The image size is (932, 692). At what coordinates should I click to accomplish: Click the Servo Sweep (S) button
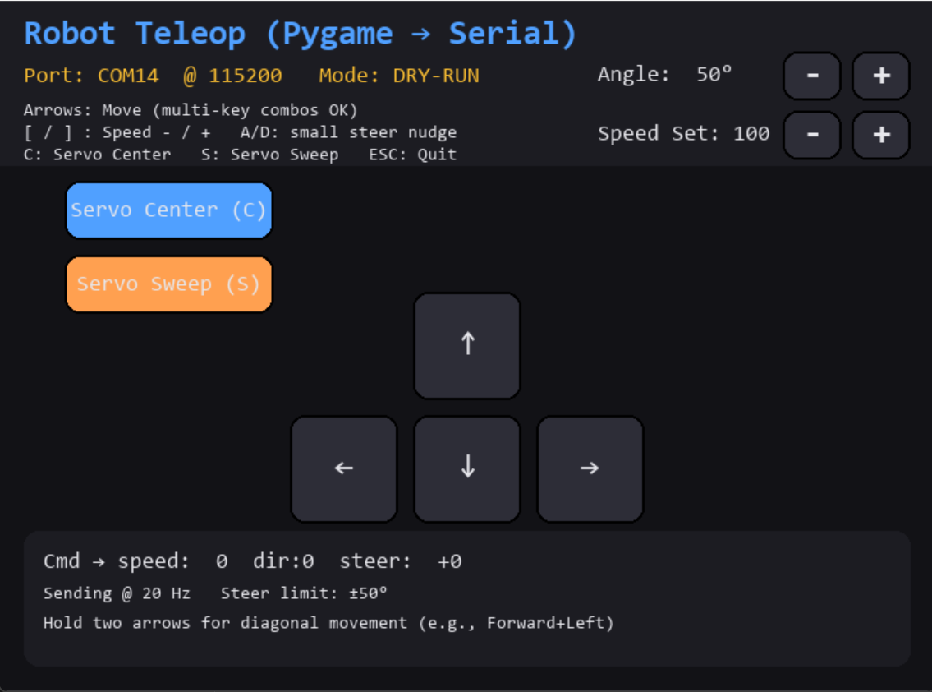[169, 284]
